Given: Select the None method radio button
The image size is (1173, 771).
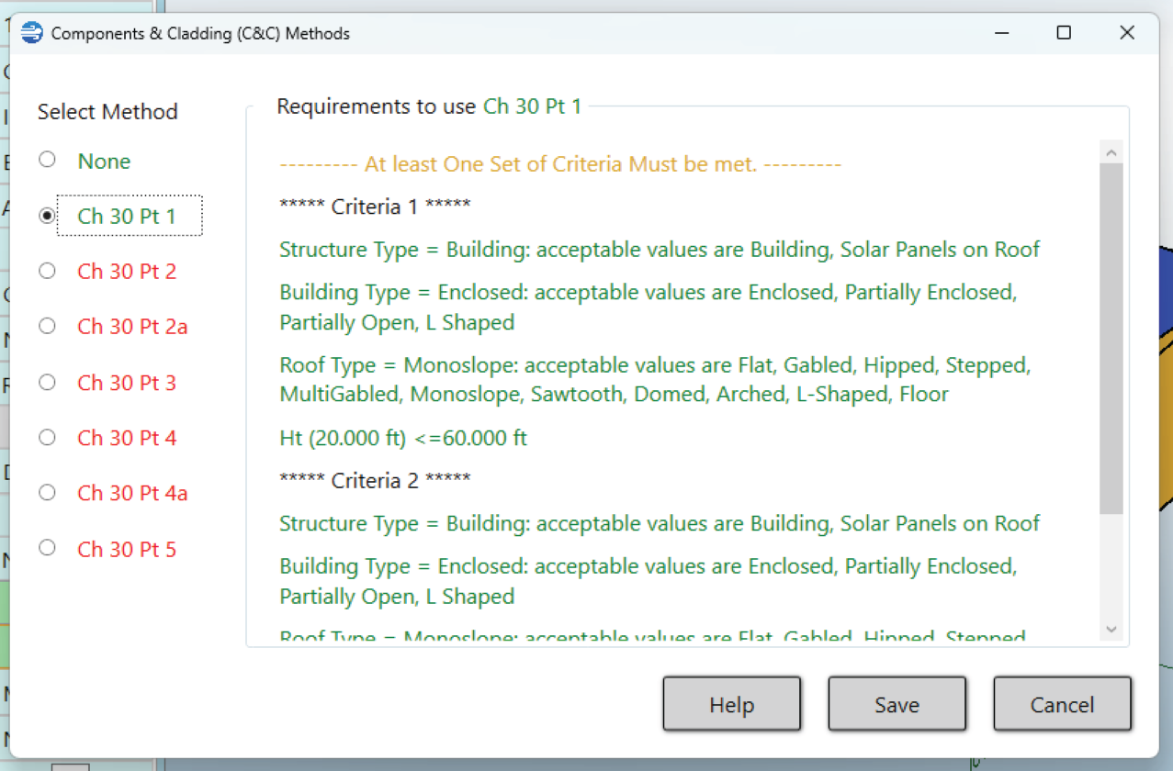Looking at the screenshot, I should point(47,161).
